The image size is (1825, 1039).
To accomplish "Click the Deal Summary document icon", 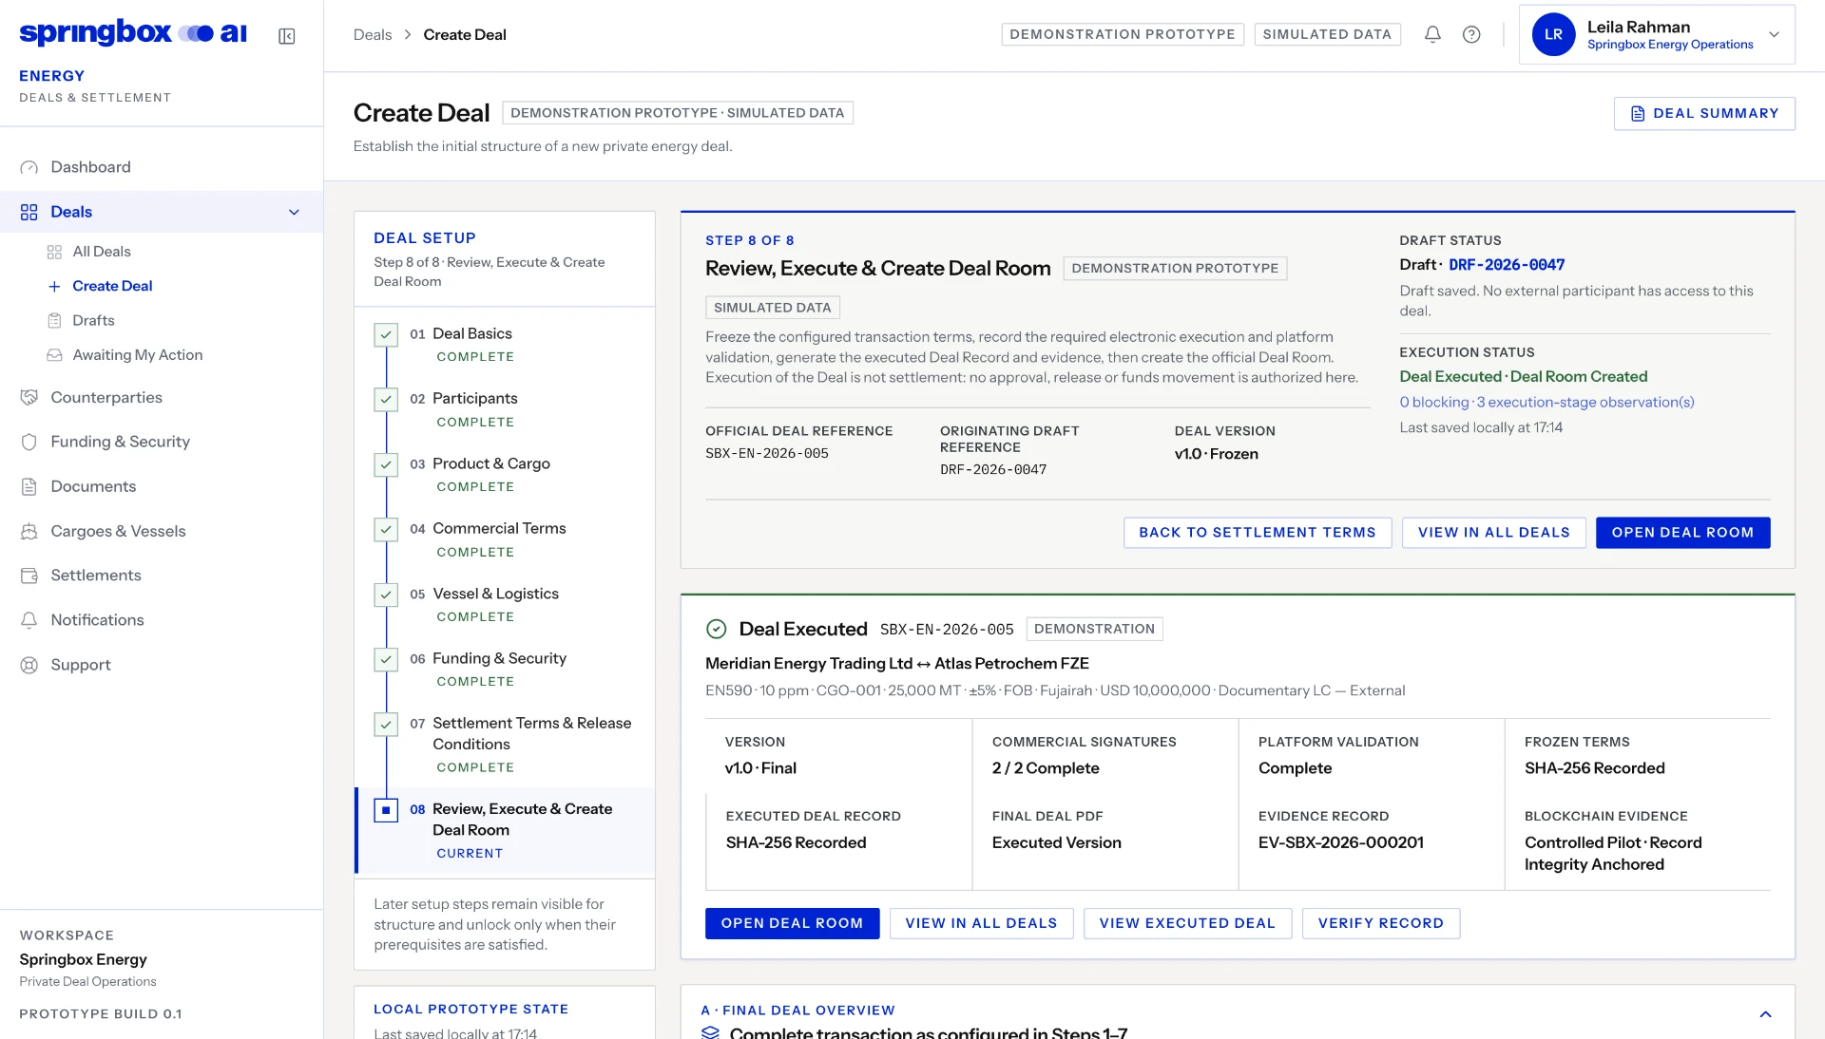I will [1638, 114].
